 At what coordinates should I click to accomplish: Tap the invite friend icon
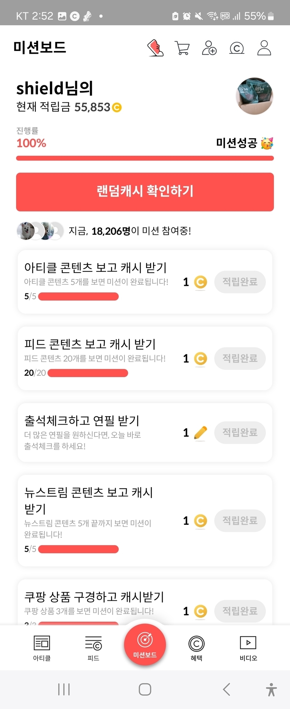click(209, 48)
